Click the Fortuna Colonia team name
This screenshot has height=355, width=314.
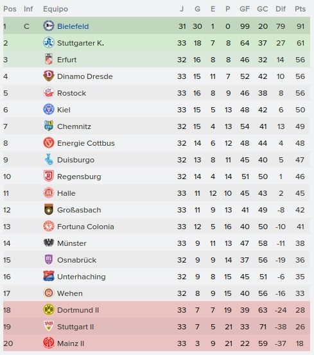click(85, 227)
